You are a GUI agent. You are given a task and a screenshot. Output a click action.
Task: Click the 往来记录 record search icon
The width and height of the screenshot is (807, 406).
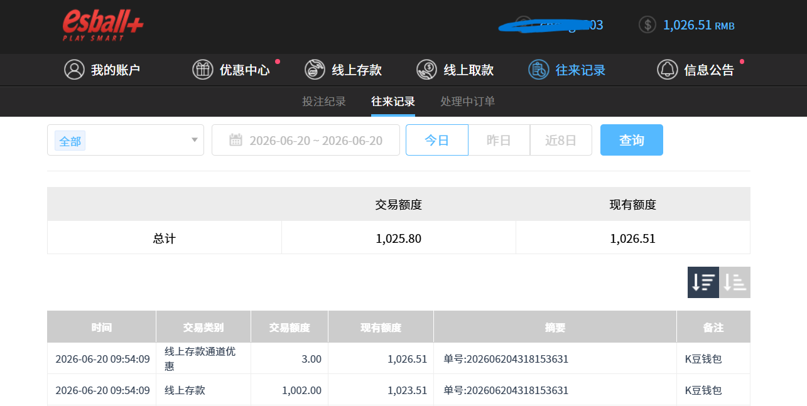[x=539, y=70]
